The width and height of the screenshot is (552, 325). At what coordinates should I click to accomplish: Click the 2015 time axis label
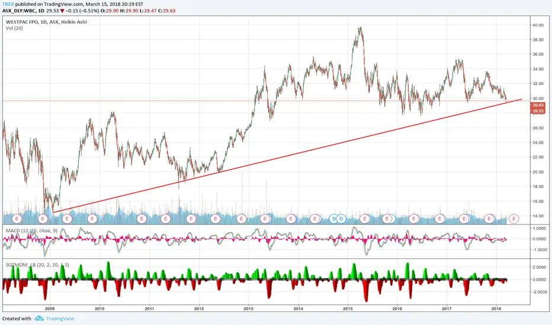[348, 309]
